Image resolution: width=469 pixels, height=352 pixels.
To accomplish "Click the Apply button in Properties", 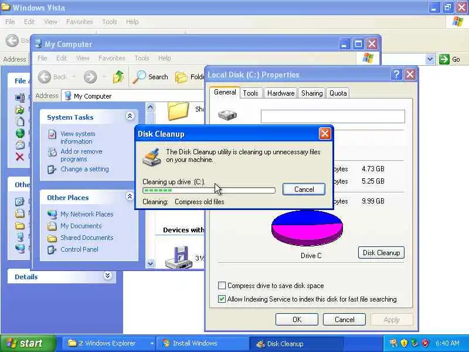I will 392,319.
